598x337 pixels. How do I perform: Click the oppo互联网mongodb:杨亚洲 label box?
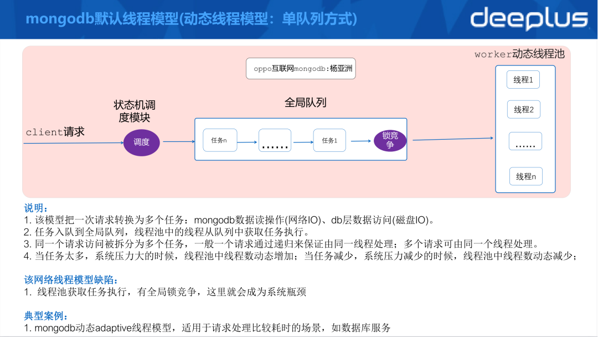(x=301, y=68)
